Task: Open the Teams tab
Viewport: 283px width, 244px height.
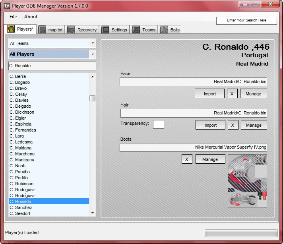Action: [x=144, y=30]
